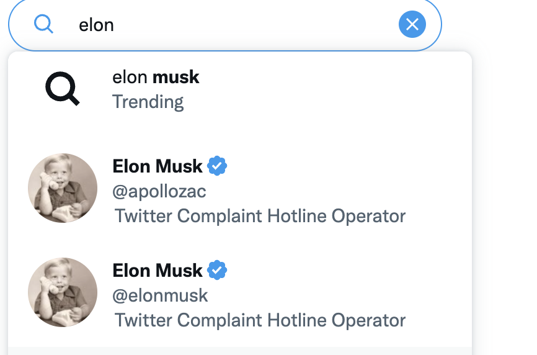537x355 pixels.
Task: Open the @apollozac profile avatar
Action: (63, 188)
